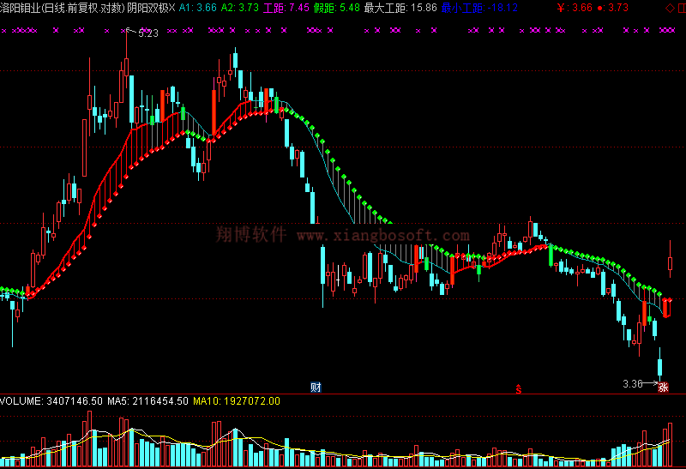Click the red dot 3.73 indicator

click(x=611, y=8)
